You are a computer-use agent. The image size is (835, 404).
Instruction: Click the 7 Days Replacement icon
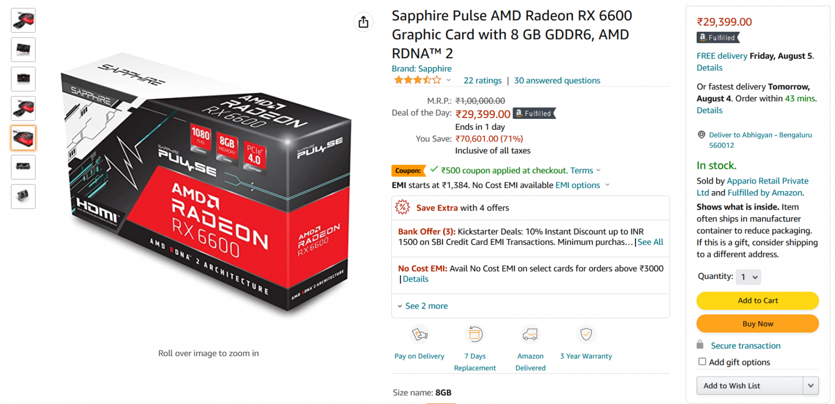tap(475, 334)
